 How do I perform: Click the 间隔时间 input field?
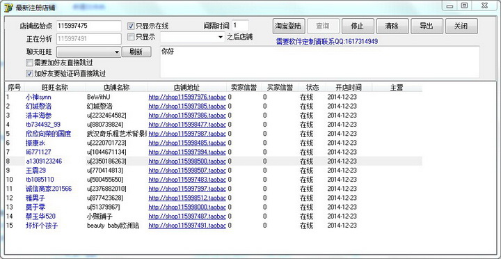click(x=240, y=26)
